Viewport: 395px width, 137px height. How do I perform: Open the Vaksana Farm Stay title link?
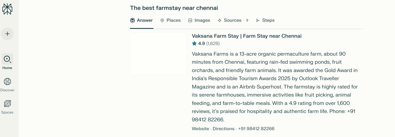(x=247, y=36)
